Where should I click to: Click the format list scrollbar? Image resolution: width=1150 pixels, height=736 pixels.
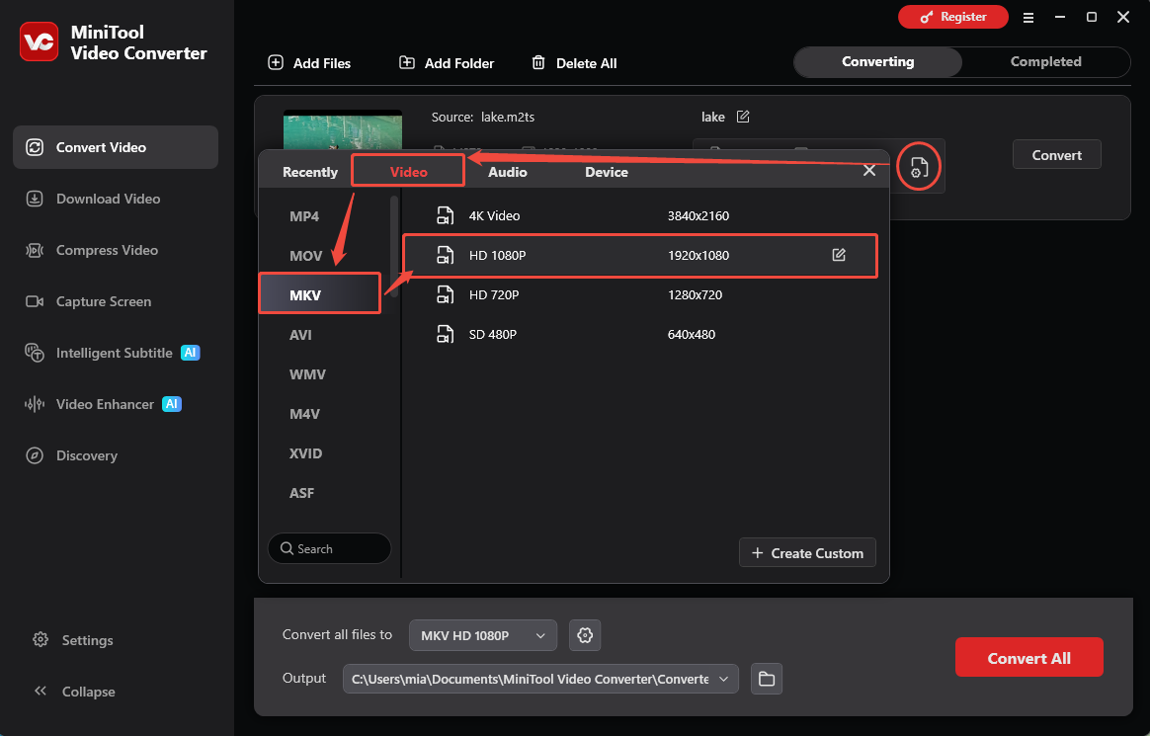tap(394, 246)
